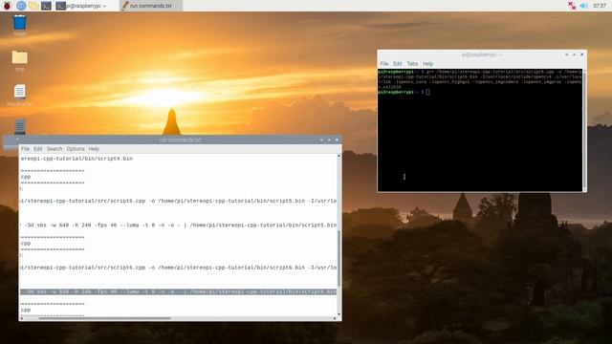Open the Raspberry Pi applications menu
The image size is (612, 344).
7,6
